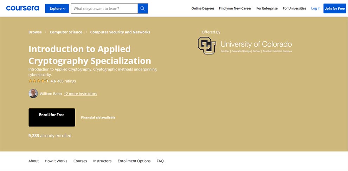Click William Bahn's profile photo
Image resolution: width=348 pixels, height=171 pixels.
(33, 93)
